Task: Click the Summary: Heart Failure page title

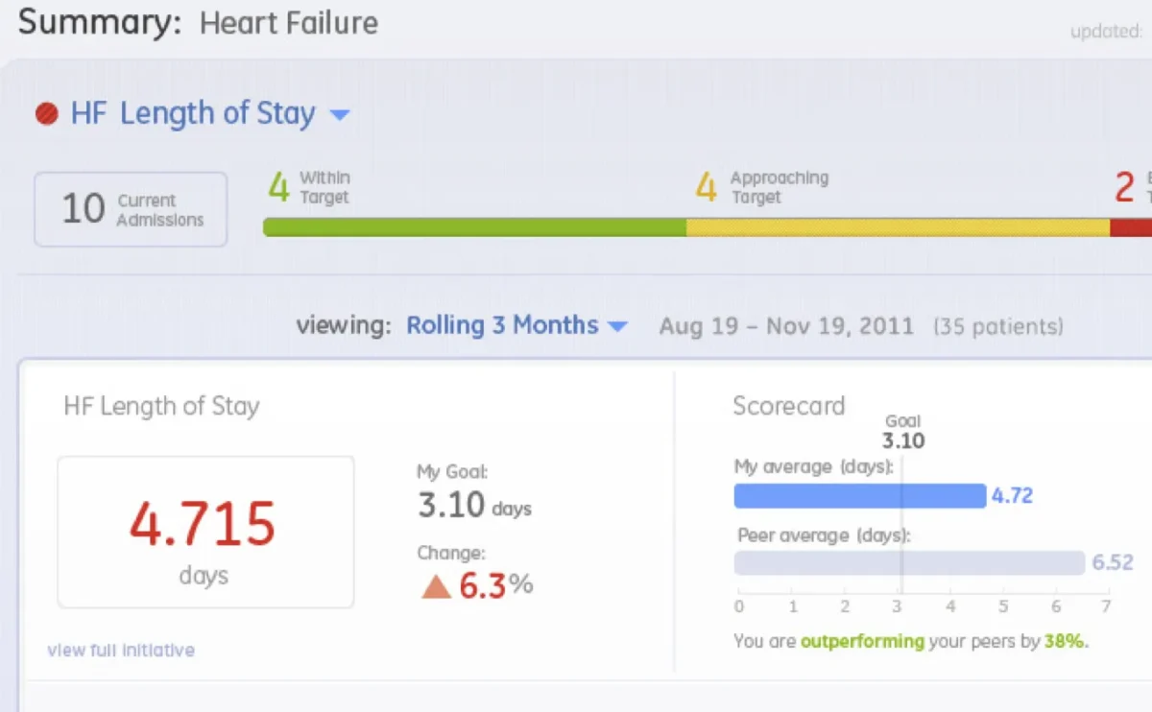Action: (x=198, y=22)
